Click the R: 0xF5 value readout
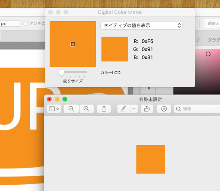220x191 pixels. tap(143, 41)
